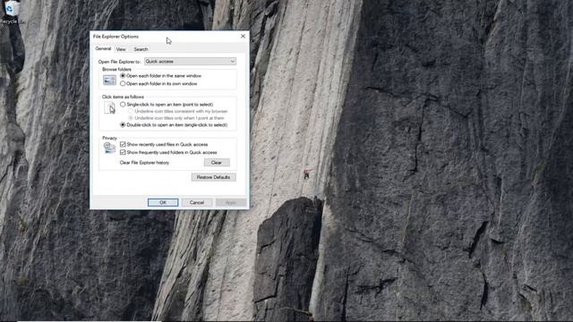The image size is (573, 322).
Task: Select 'Single-click to open an item'
Action: coord(167,105)
